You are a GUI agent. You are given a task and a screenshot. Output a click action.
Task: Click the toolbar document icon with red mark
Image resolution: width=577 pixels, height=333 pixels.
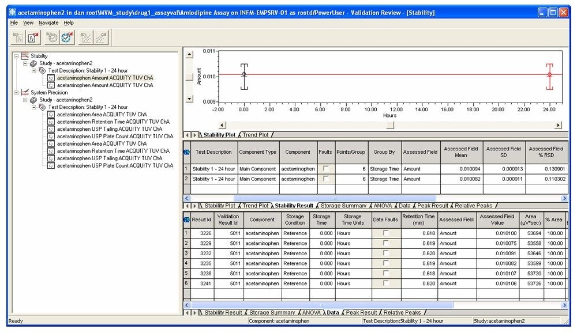33,37
